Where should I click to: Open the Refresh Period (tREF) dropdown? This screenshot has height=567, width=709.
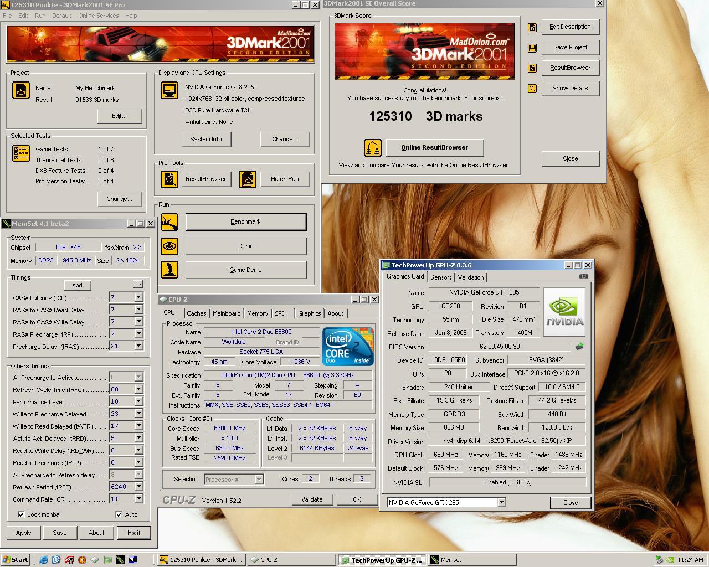click(138, 487)
